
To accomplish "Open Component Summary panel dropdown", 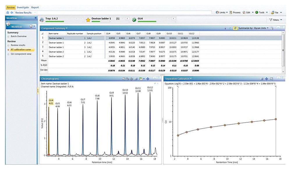I will coord(67,28).
